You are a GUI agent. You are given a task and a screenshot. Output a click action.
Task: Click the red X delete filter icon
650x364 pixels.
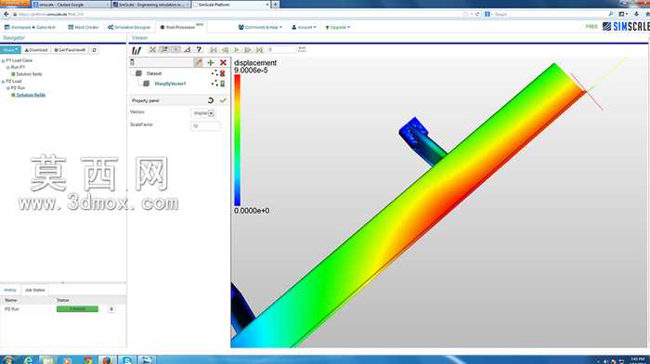click(223, 62)
